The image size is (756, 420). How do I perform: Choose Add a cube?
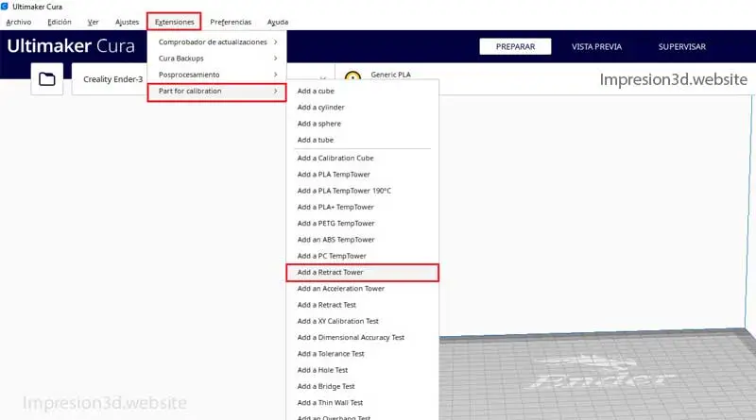point(363,91)
